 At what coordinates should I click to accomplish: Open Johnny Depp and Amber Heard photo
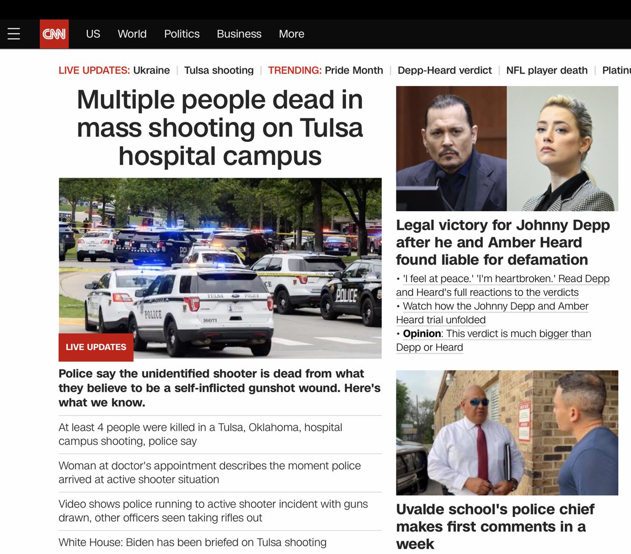pyautogui.click(x=507, y=149)
